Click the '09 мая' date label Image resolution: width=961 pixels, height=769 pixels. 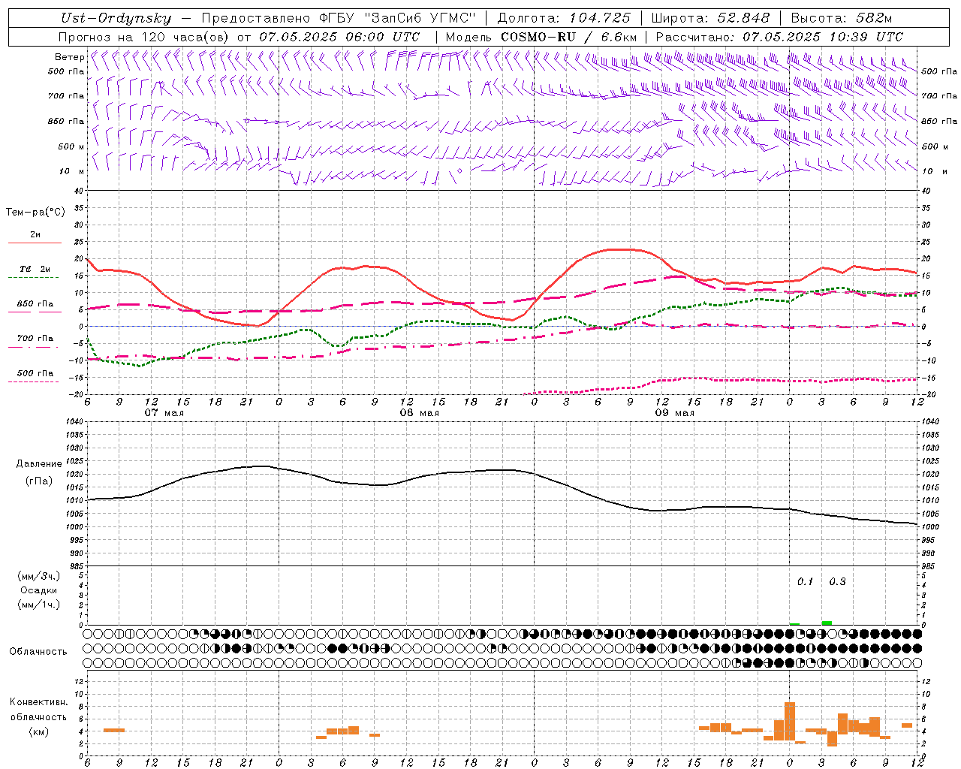pos(674,413)
